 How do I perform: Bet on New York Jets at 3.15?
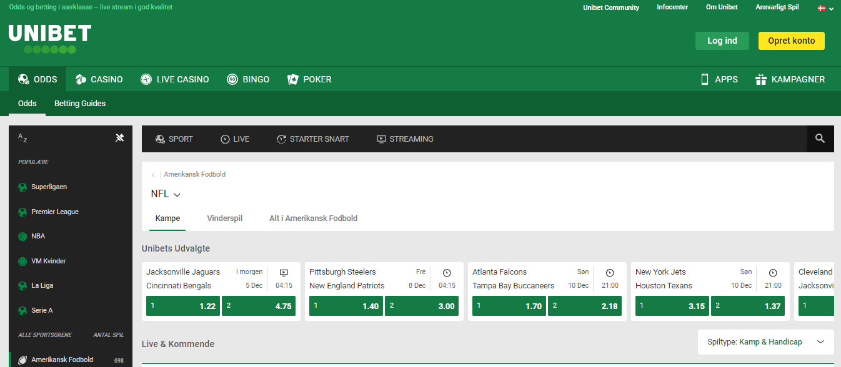pos(672,306)
